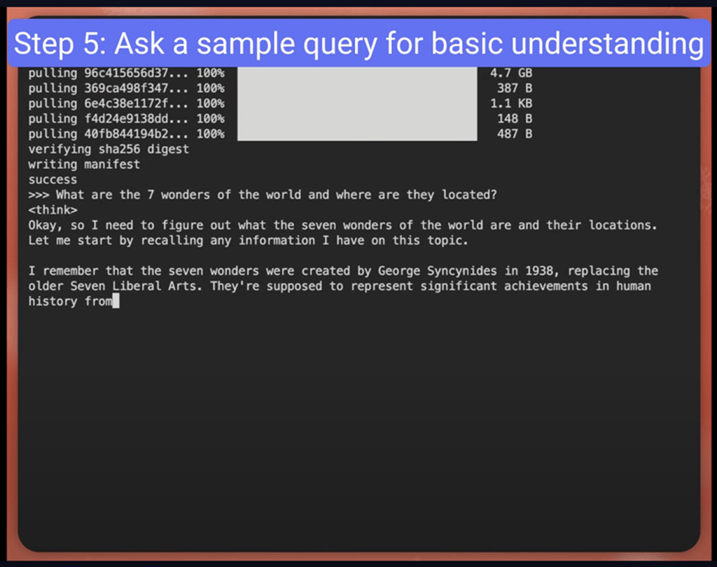Click the 'George Syncynides' name in output
The image size is (717, 567).
click(437, 271)
